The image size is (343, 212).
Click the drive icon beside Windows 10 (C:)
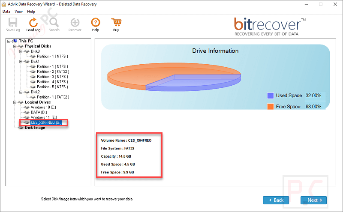tap(27, 107)
